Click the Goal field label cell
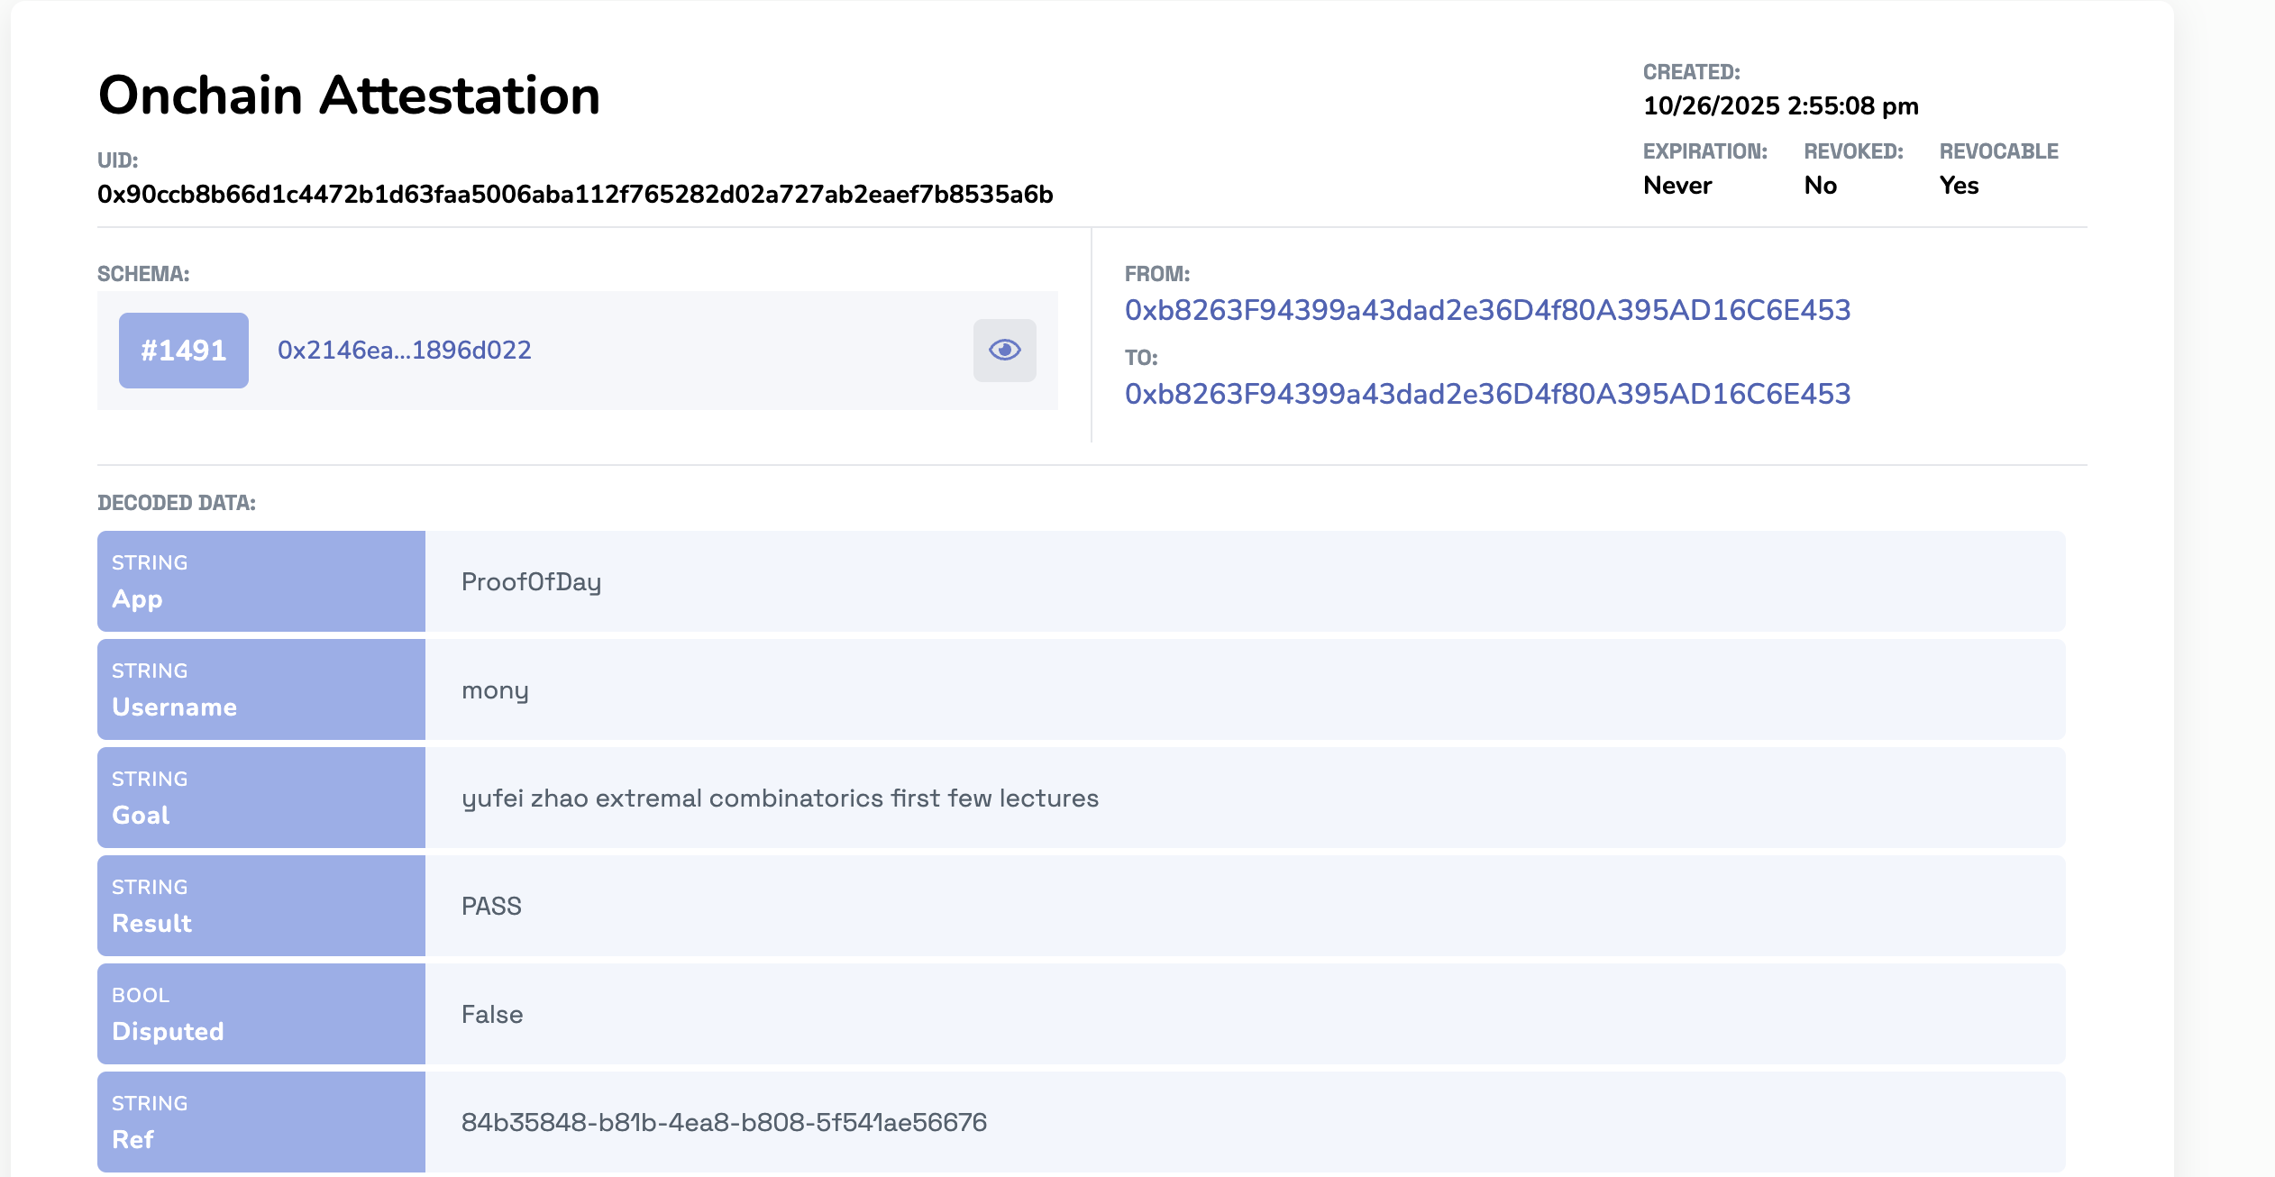Viewport: 2275px width, 1177px height. 260,798
